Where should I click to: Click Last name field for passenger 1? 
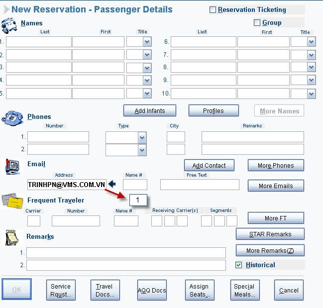[38, 42]
